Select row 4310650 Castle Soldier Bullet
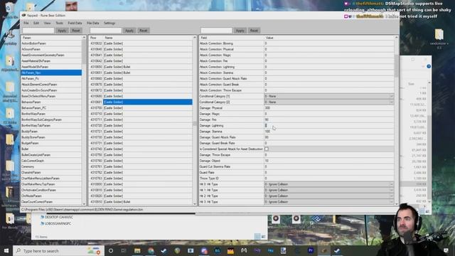 click(141, 67)
